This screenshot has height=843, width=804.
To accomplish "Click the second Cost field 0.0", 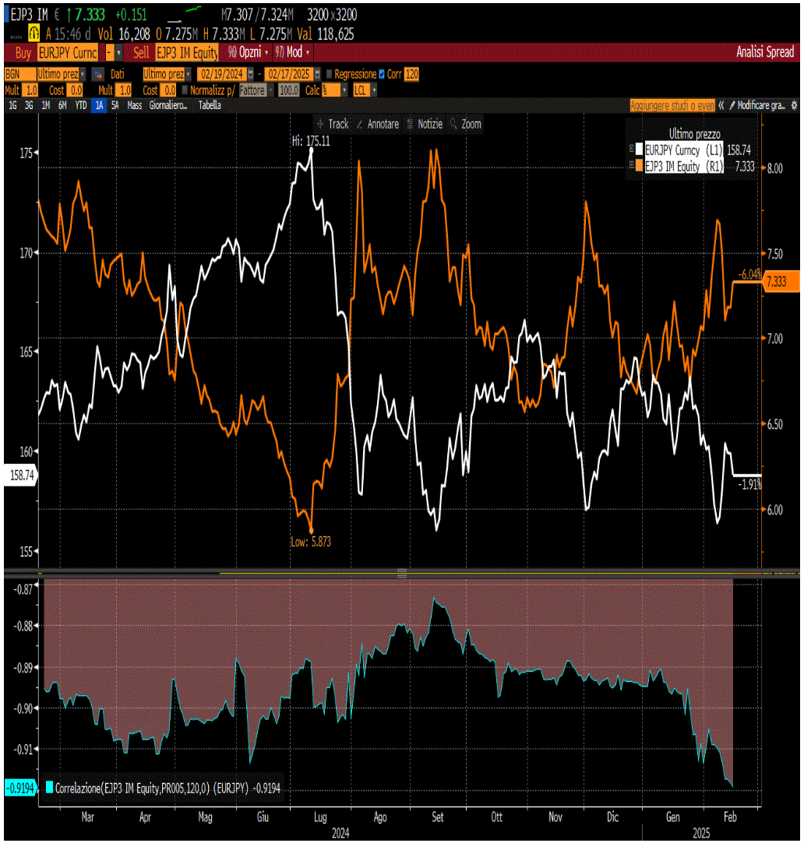I will (x=169, y=90).
